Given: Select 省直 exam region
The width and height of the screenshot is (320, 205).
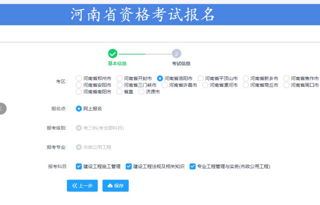Looking at the screenshot, I should [x=120, y=92].
